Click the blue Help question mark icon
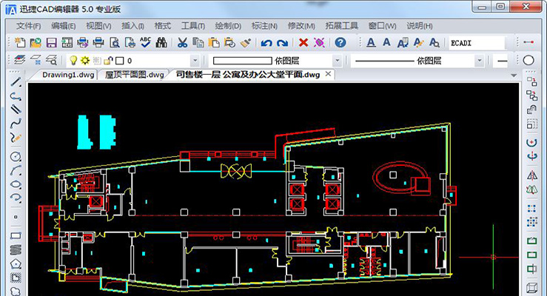 340,42
